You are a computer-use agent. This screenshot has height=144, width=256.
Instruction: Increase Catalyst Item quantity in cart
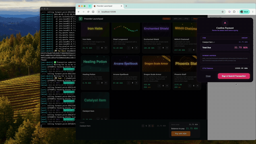tap(149, 126)
